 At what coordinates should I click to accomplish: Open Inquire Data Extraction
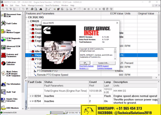[3, 100]
